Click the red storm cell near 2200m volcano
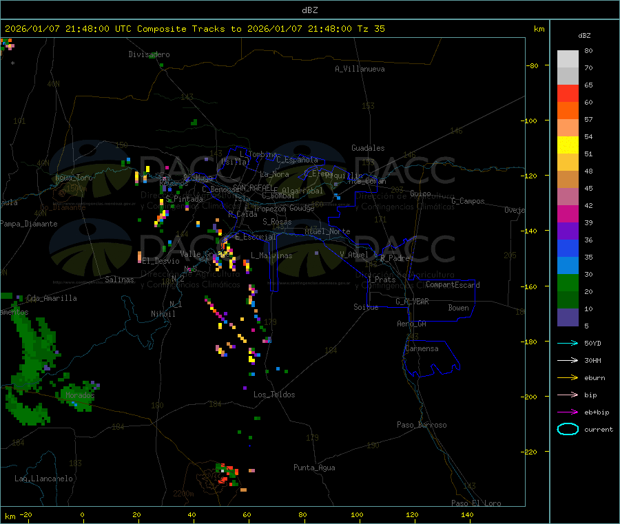Image resolution: width=620 pixels, height=524 pixels. (228, 474)
